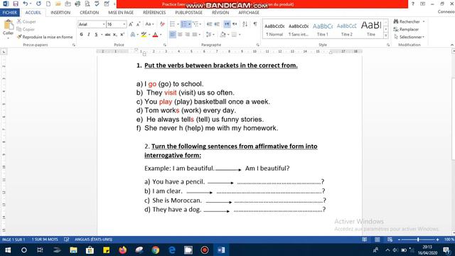Switch to the CRÉATION tab
This screenshot has width=455, height=256.
(x=89, y=13)
